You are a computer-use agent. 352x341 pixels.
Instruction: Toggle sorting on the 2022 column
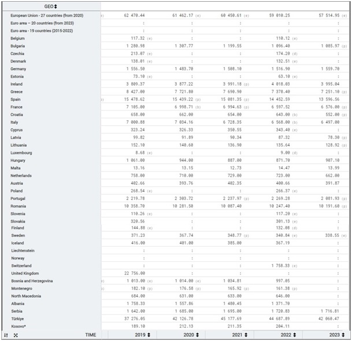[x=294, y=335]
